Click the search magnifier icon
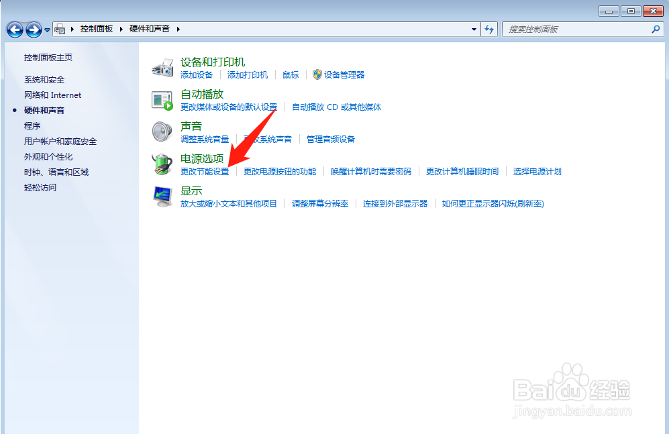Image resolution: width=669 pixels, height=434 pixels. (656, 29)
